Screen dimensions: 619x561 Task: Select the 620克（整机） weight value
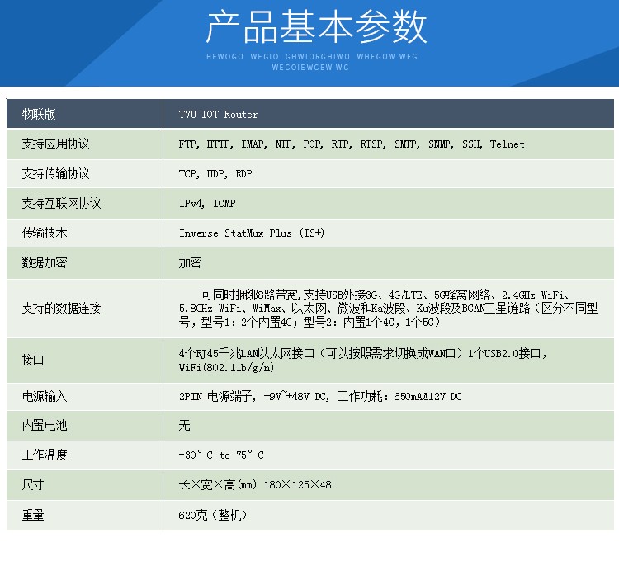212,515
